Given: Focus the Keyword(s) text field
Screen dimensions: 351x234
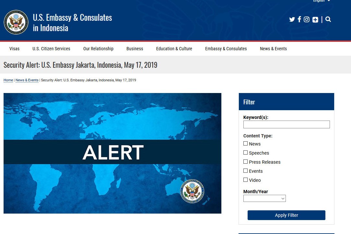Looking at the screenshot, I should pos(287,124).
